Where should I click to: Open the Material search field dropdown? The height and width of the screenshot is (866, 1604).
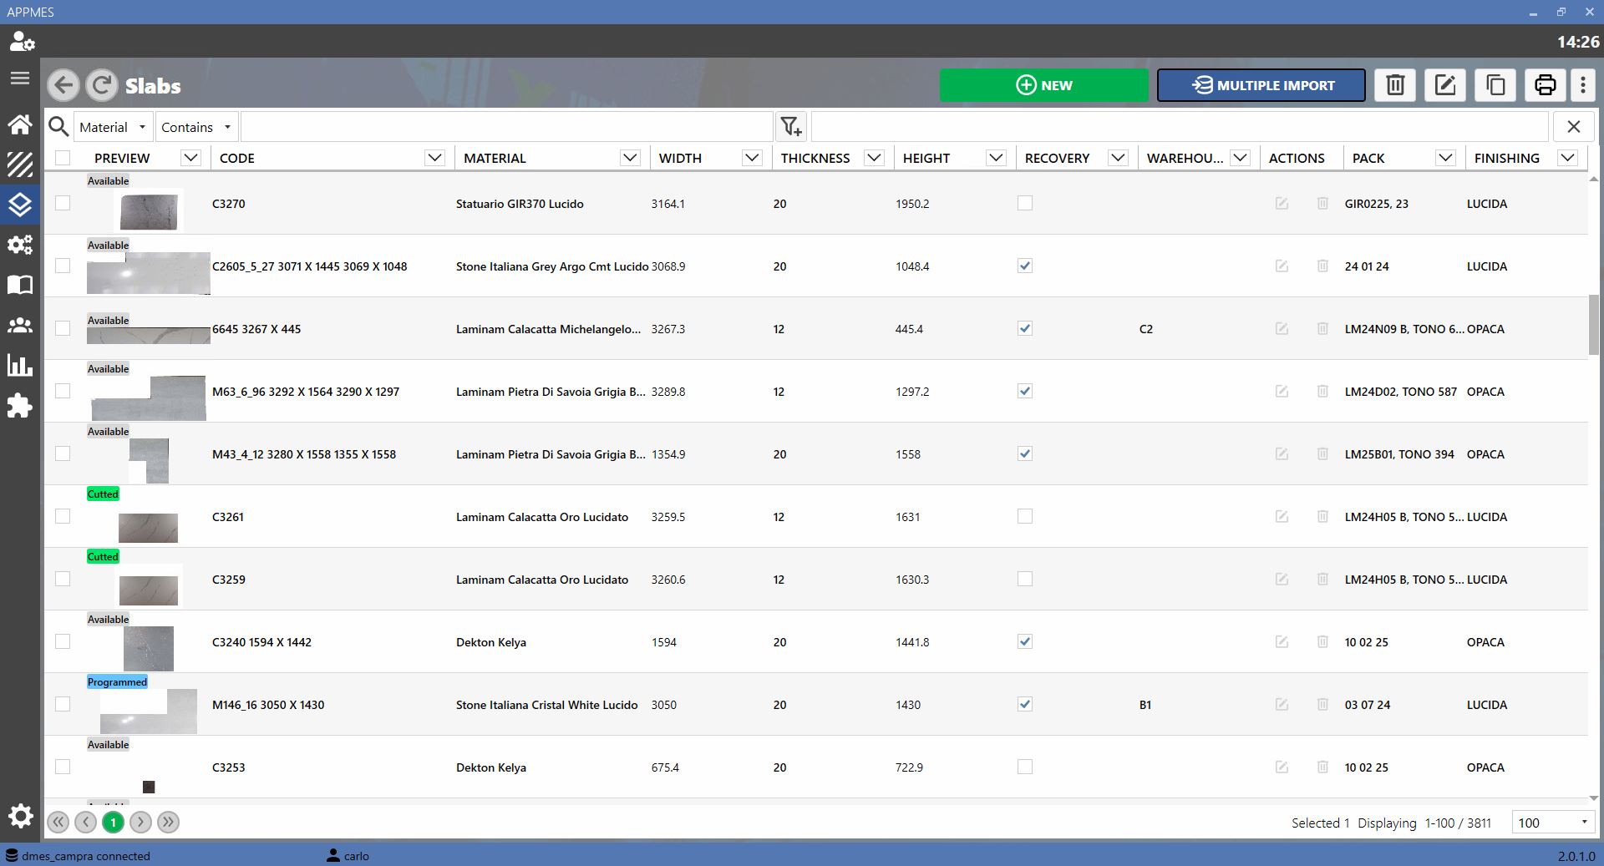(x=113, y=127)
